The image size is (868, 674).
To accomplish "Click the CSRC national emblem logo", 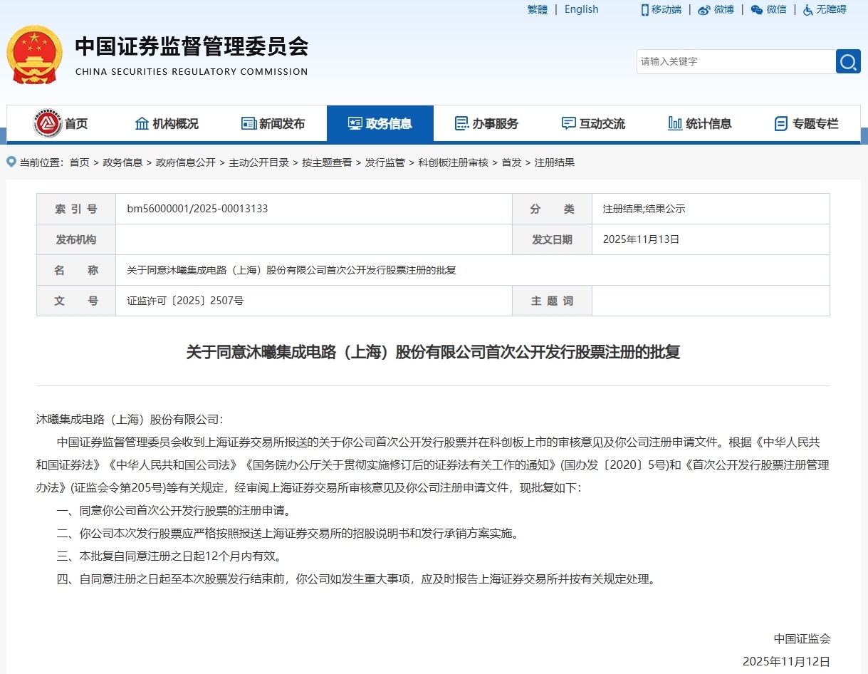I will pos(34,55).
